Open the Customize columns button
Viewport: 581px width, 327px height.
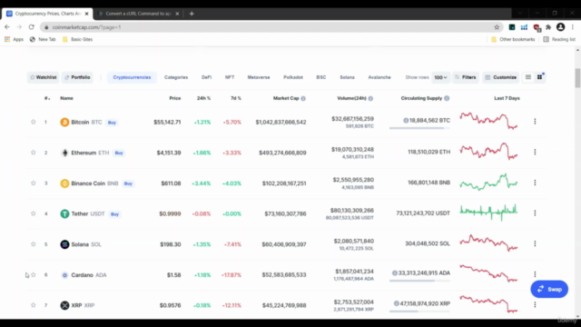point(500,77)
